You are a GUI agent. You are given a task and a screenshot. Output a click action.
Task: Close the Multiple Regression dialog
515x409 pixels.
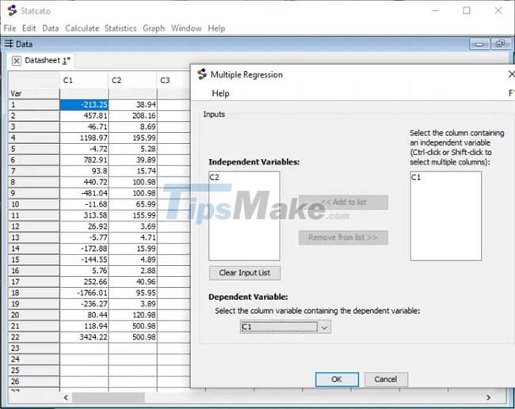coord(511,74)
